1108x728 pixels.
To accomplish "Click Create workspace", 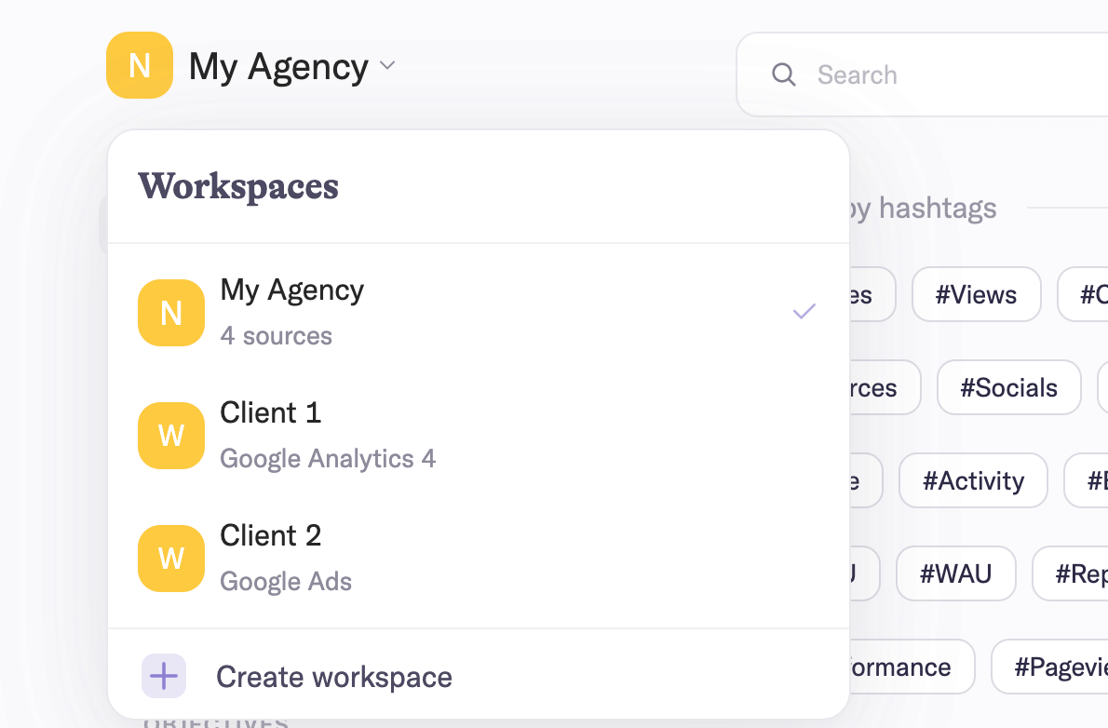I will 479,676.
